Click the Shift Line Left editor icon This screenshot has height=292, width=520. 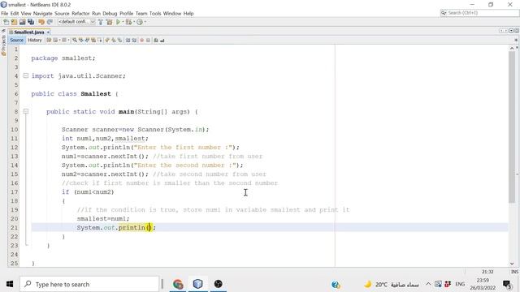click(128, 40)
